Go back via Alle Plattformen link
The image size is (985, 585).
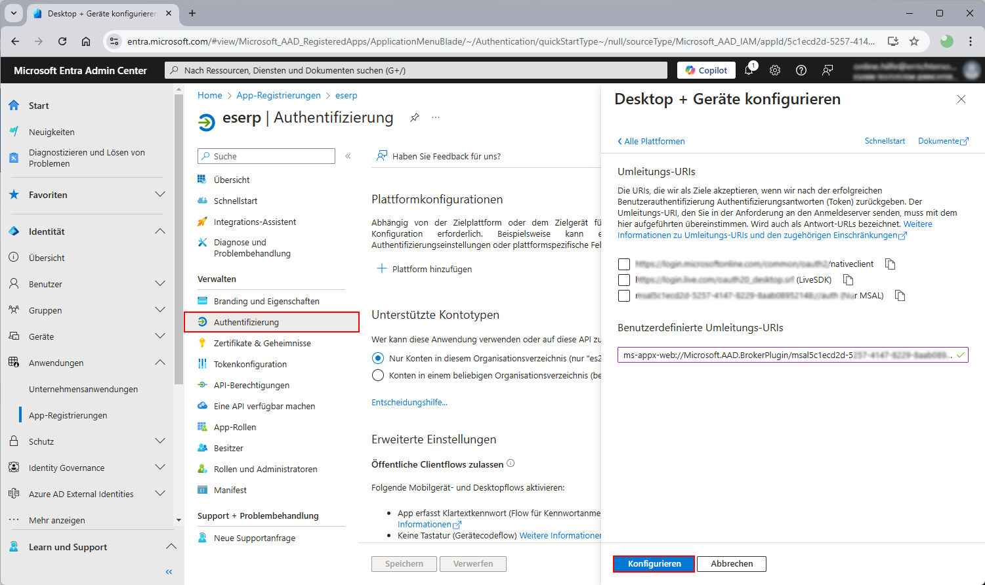pos(651,141)
